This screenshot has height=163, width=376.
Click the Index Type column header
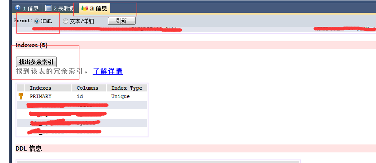pyautogui.click(x=127, y=88)
